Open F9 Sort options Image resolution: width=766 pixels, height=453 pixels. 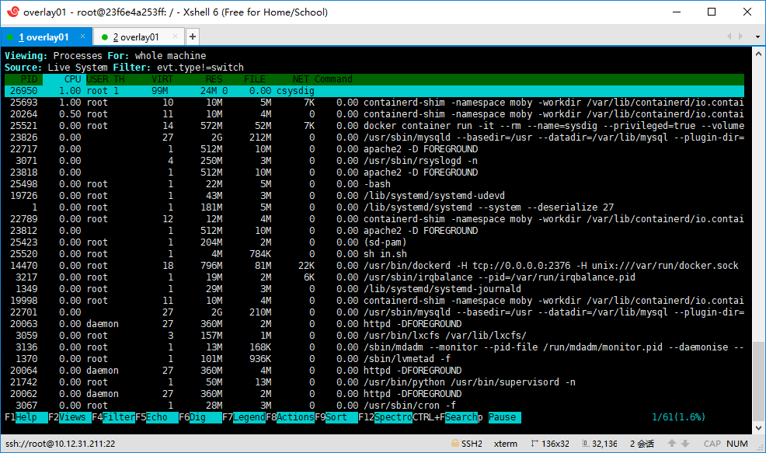tap(336, 417)
